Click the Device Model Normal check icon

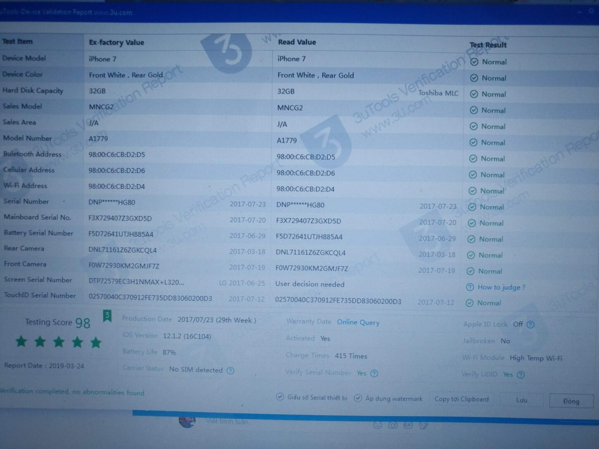474,62
